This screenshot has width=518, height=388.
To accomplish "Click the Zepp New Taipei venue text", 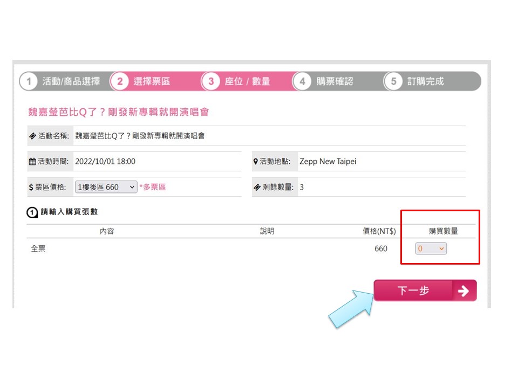I will coord(328,161).
